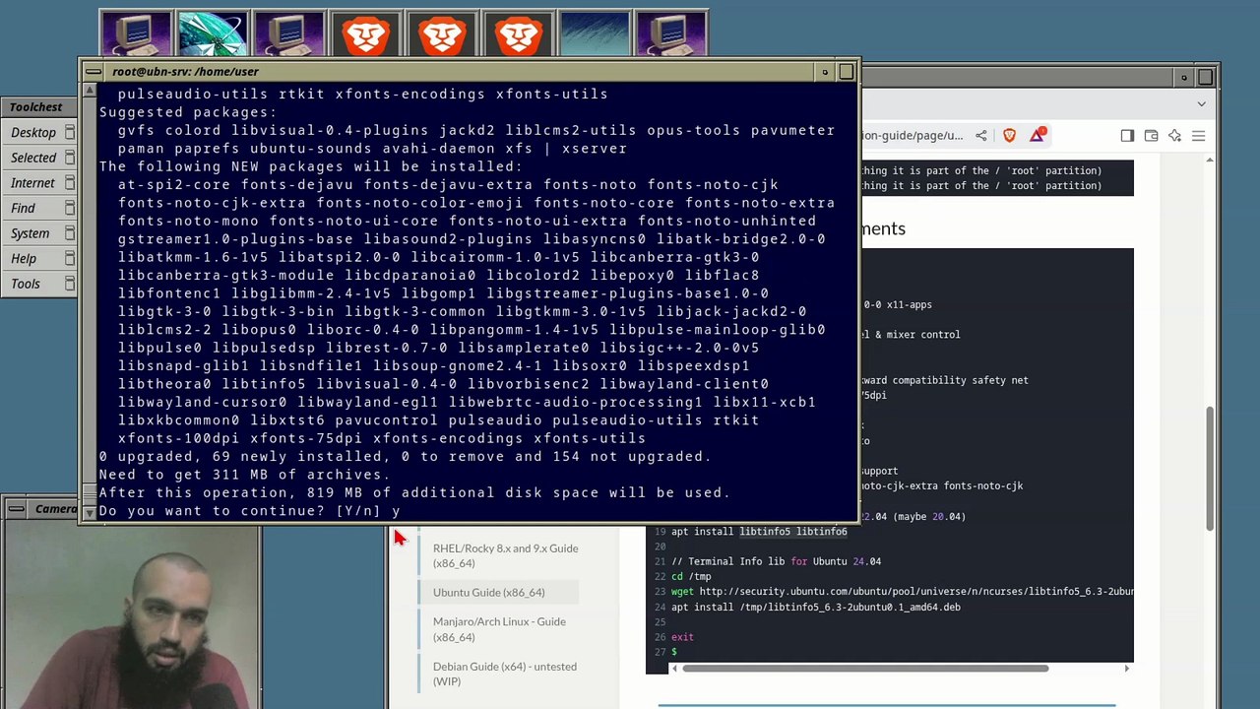Image resolution: width=1260 pixels, height=709 pixels.
Task: Click the wget security.ubuntu.com URL line
Action: [902, 592]
